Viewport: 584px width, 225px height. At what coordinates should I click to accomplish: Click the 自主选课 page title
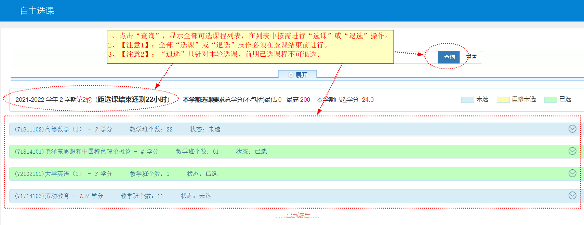click(37, 11)
